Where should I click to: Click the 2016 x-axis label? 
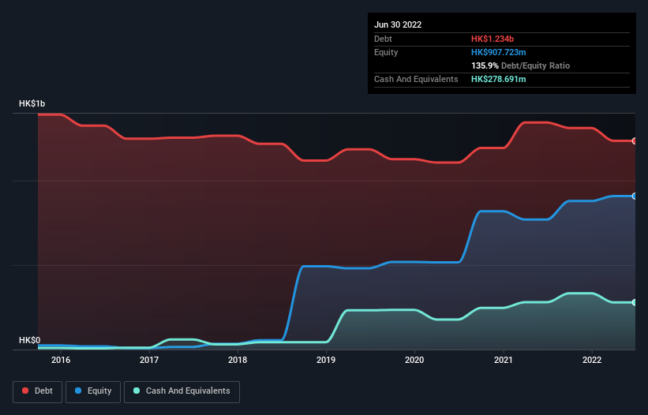pyautogui.click(x=61, y=360)
